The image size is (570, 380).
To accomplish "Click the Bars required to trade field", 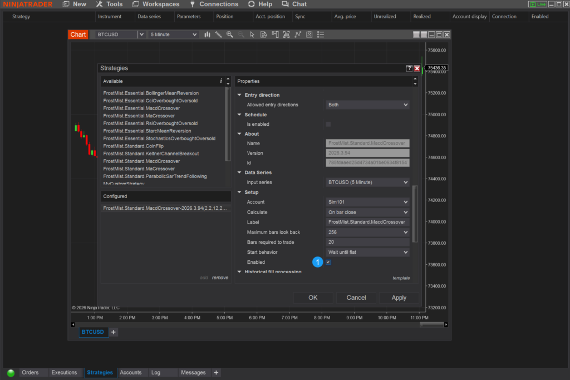I will [x=367, y=242].
